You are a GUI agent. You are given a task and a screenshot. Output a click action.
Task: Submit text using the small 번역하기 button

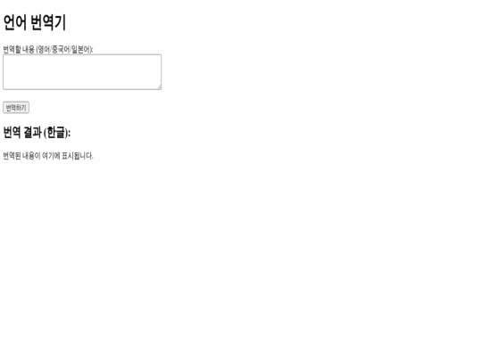click(x=16, y=108)
